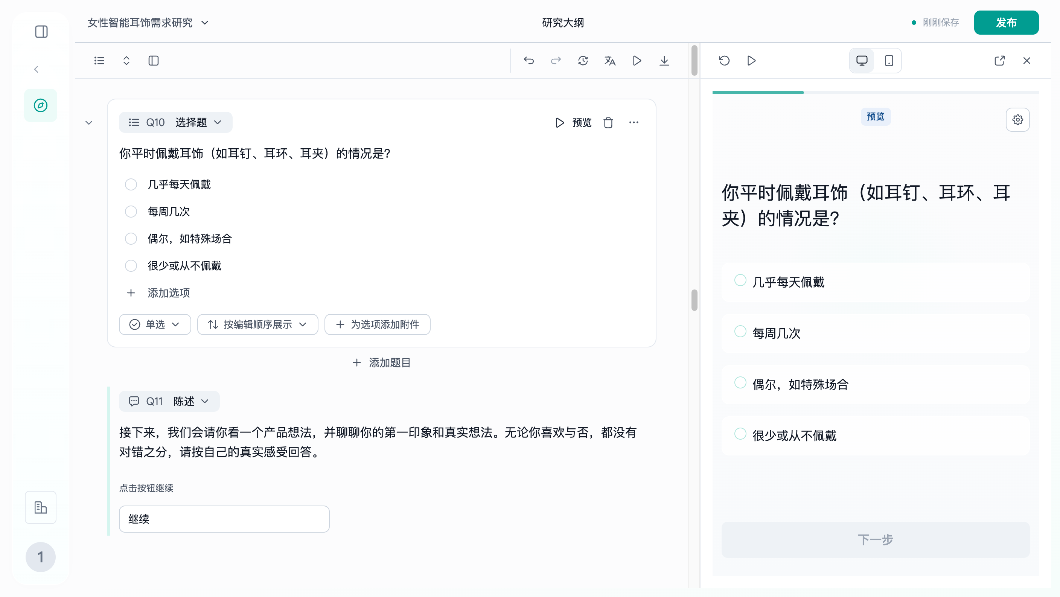This screenshot has width=1060, height=597.
Task: Select the preview option 很少或从不佩戴
Action: tap(875, 436)
